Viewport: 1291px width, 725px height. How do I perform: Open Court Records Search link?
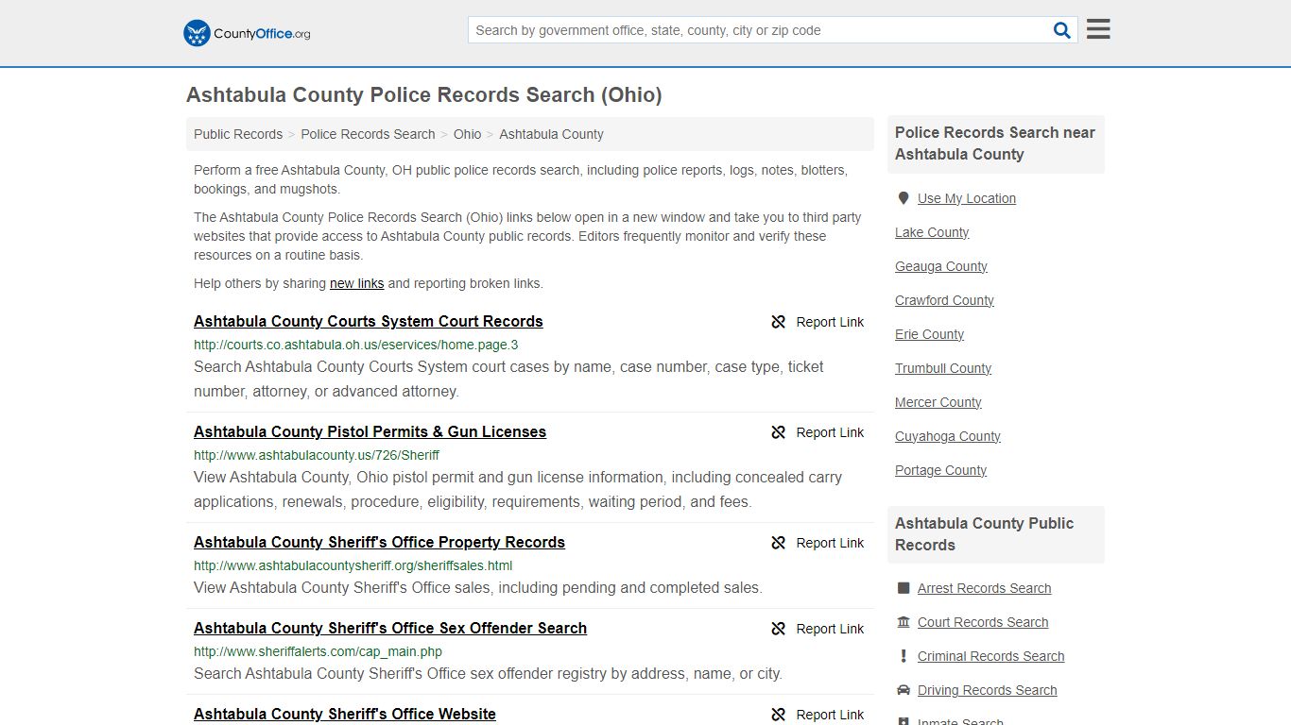(983, 622)
